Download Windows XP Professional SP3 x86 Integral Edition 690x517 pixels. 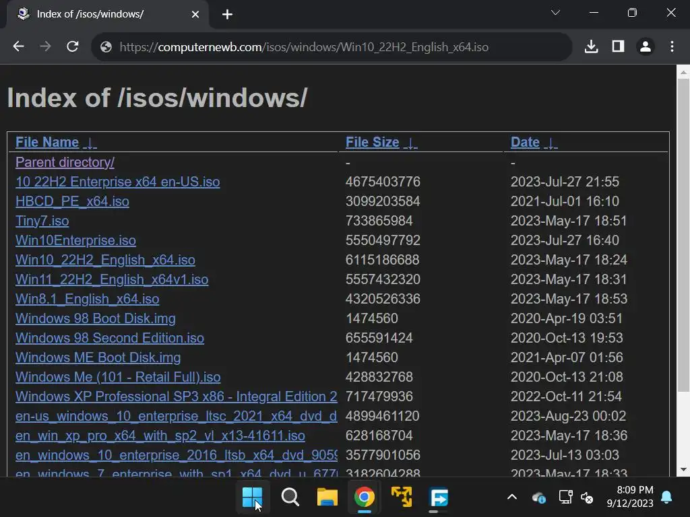coord(176,397)
